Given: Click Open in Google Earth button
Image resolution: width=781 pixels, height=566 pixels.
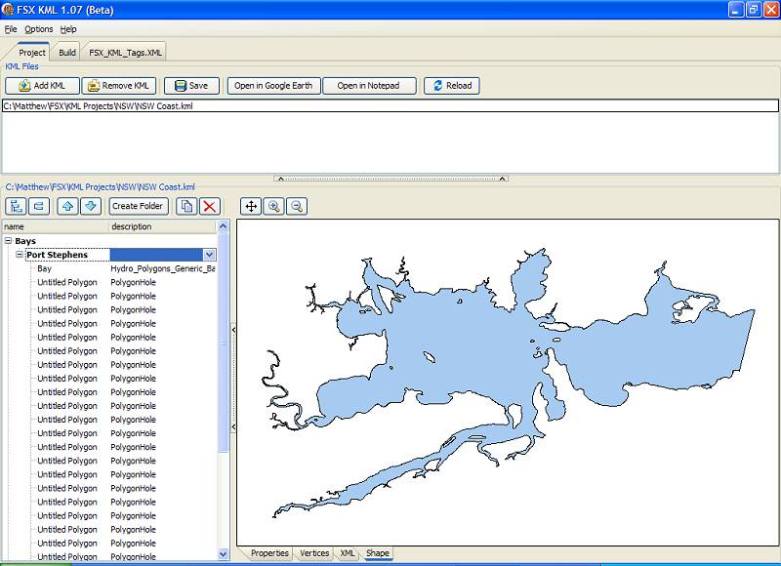Looking at the screenshot, I should click(x=273, y=86).
